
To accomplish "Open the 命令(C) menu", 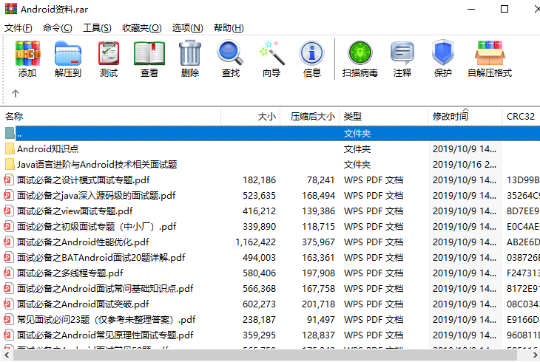I will pos(58,28).
